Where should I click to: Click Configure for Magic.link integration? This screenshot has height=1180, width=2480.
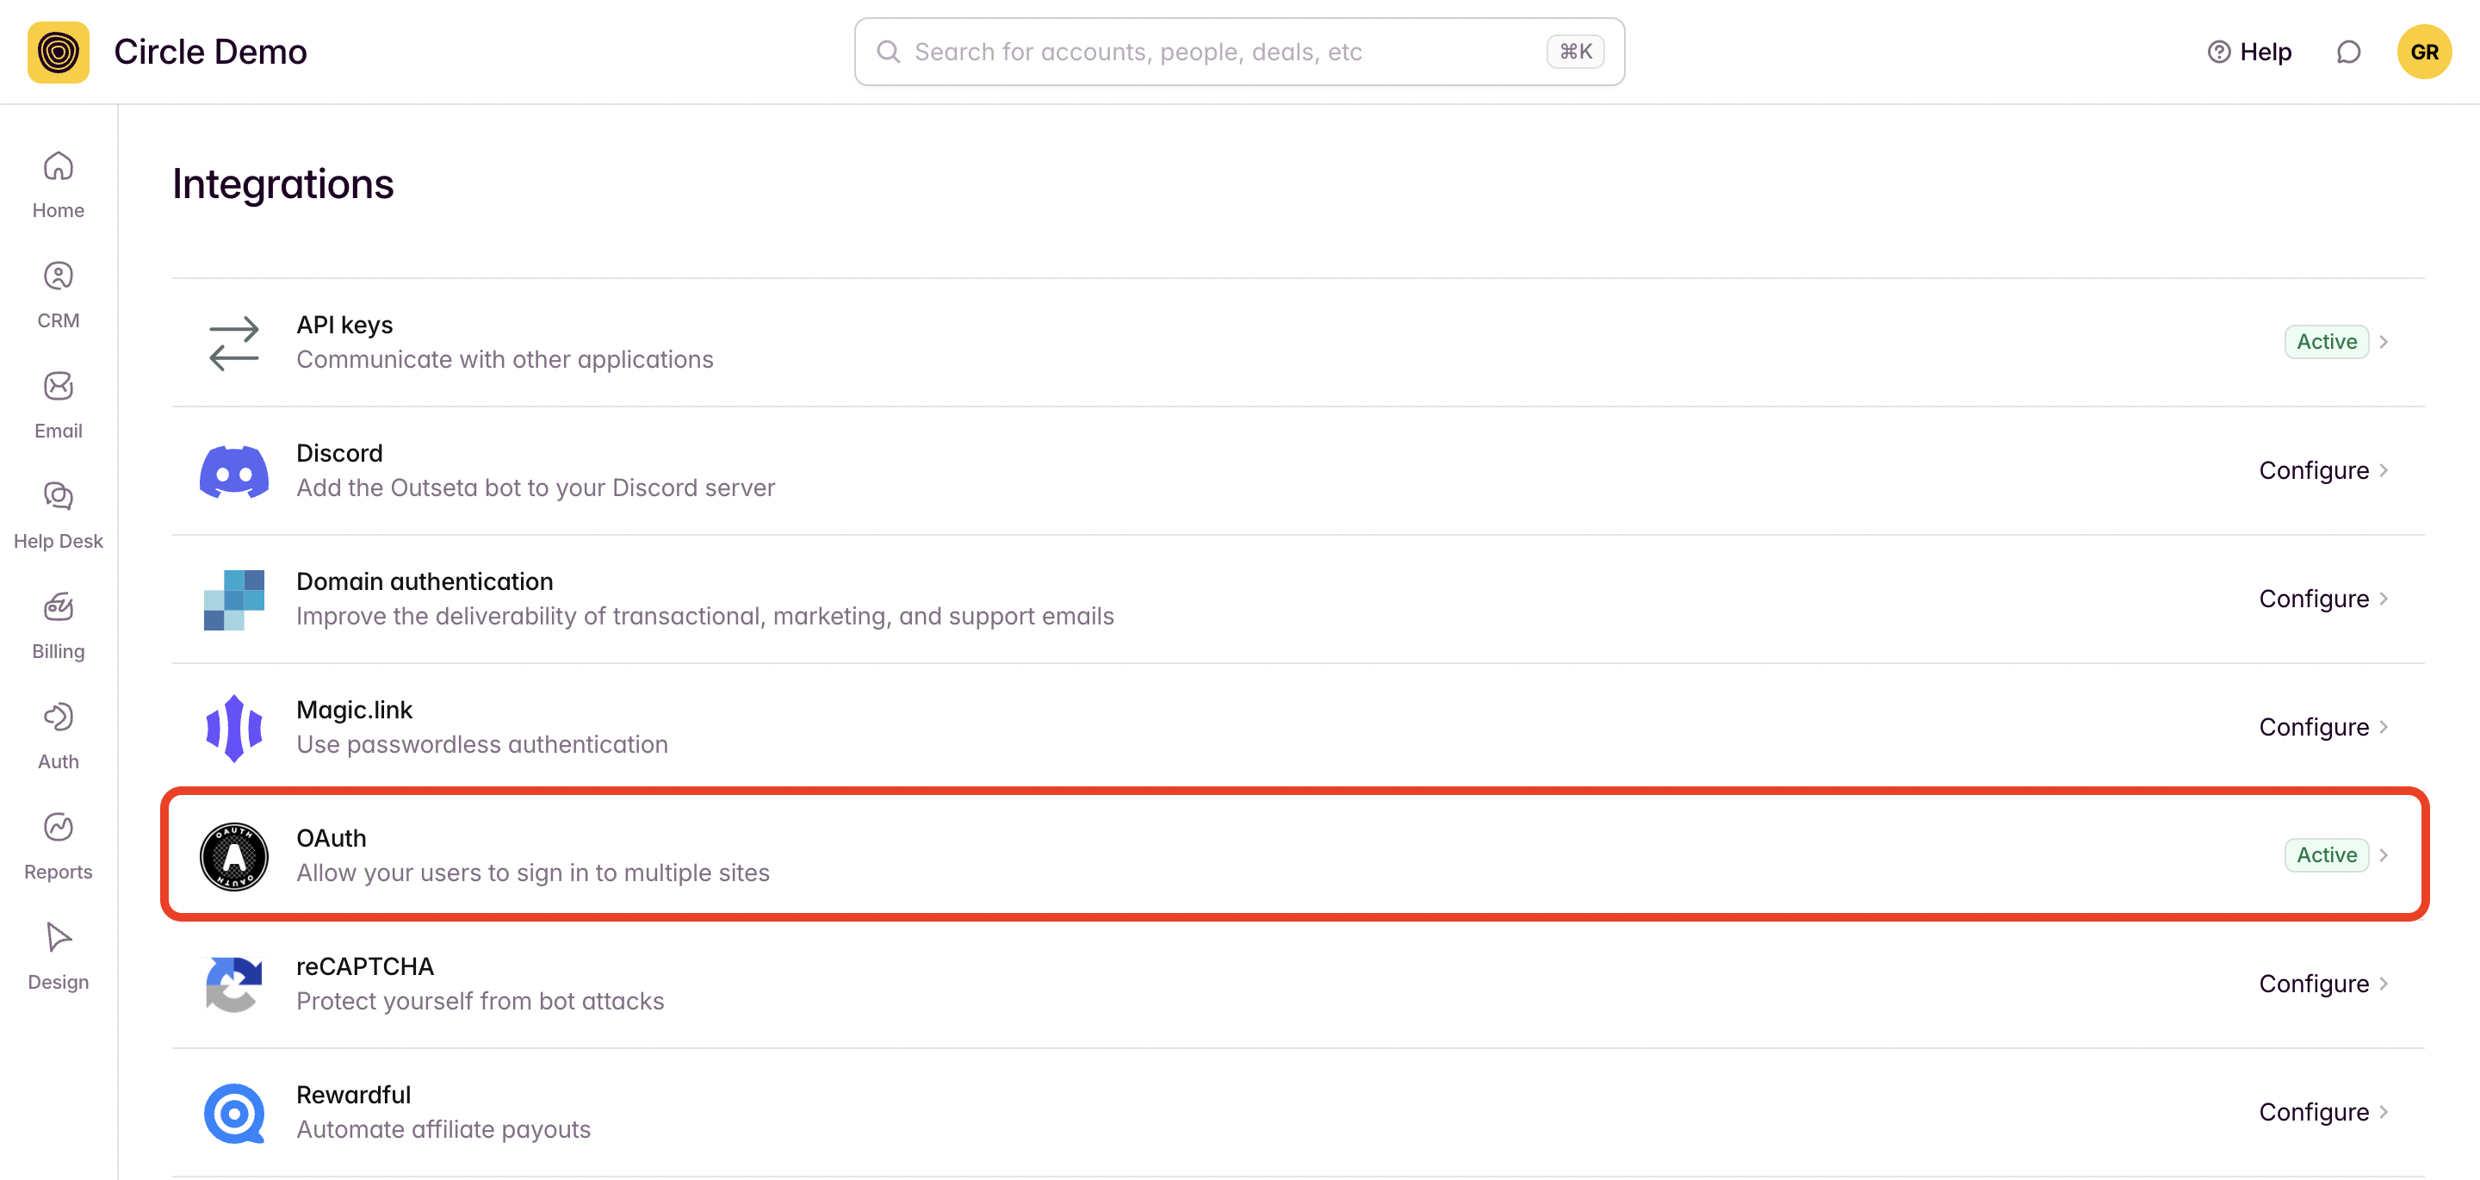pyautogui.click(x=2312, y=726)
